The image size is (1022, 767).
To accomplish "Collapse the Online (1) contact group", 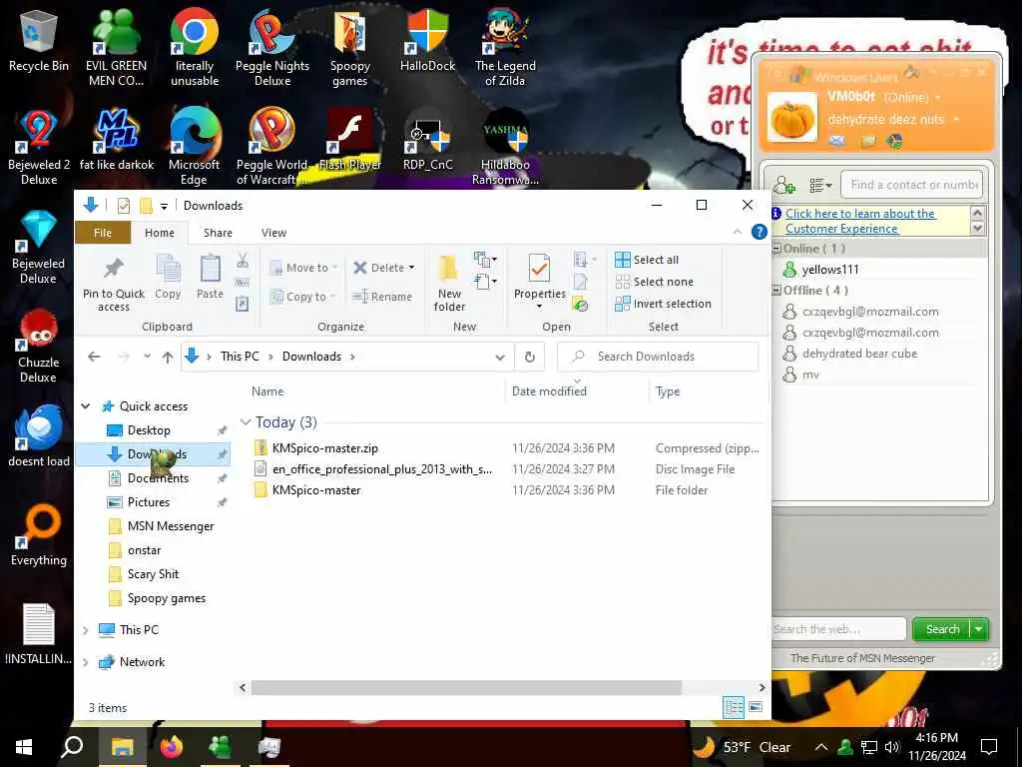I will point(776,249).
